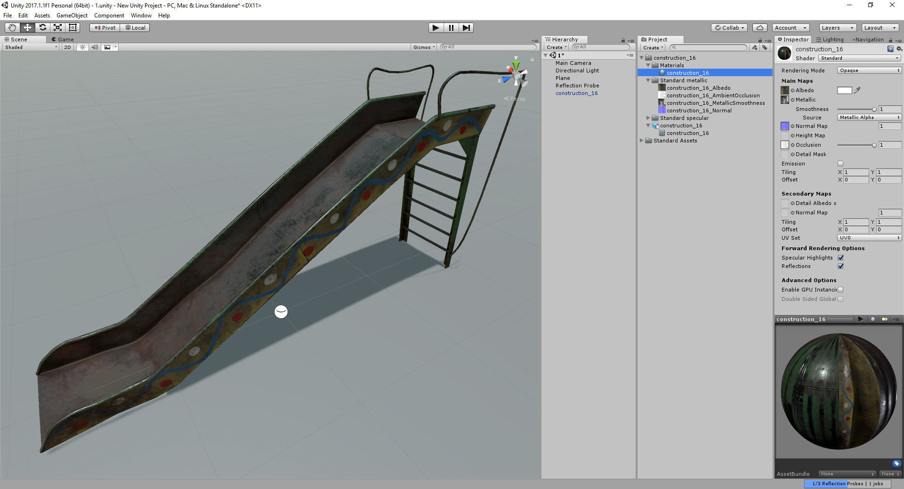Open the Layers dropdown
This screenshot has width=904, height=489.
coord(838,28)
